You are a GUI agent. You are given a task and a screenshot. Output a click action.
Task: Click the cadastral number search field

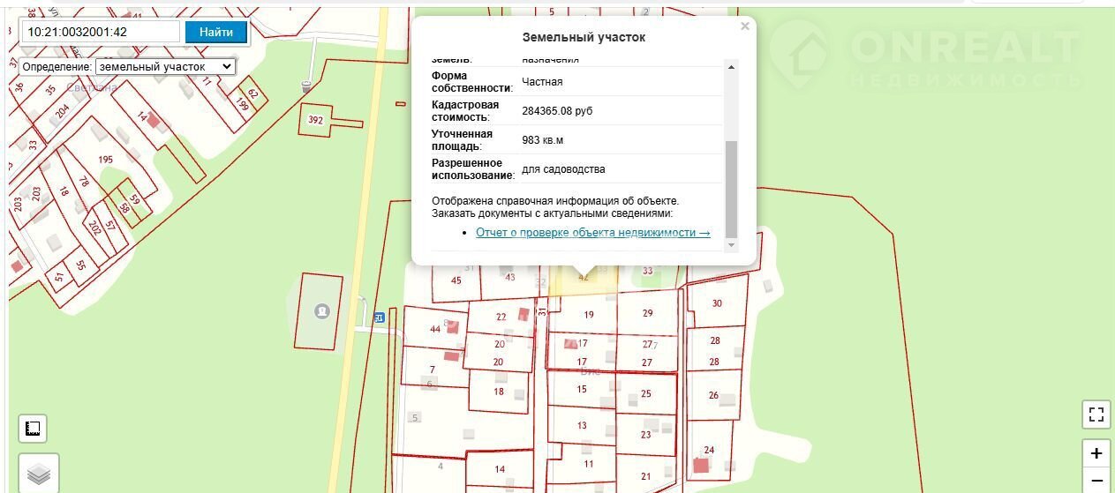coord(100,32)
